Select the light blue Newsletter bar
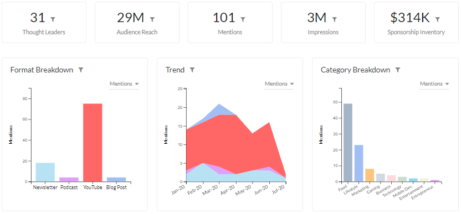Image resolution: width=461 pixels, height=214 pixels. click(x=45, y=173)
